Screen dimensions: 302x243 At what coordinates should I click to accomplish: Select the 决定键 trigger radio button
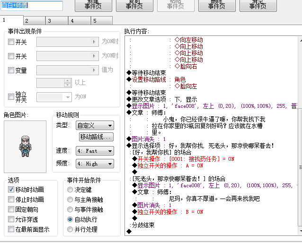point(70,190)
